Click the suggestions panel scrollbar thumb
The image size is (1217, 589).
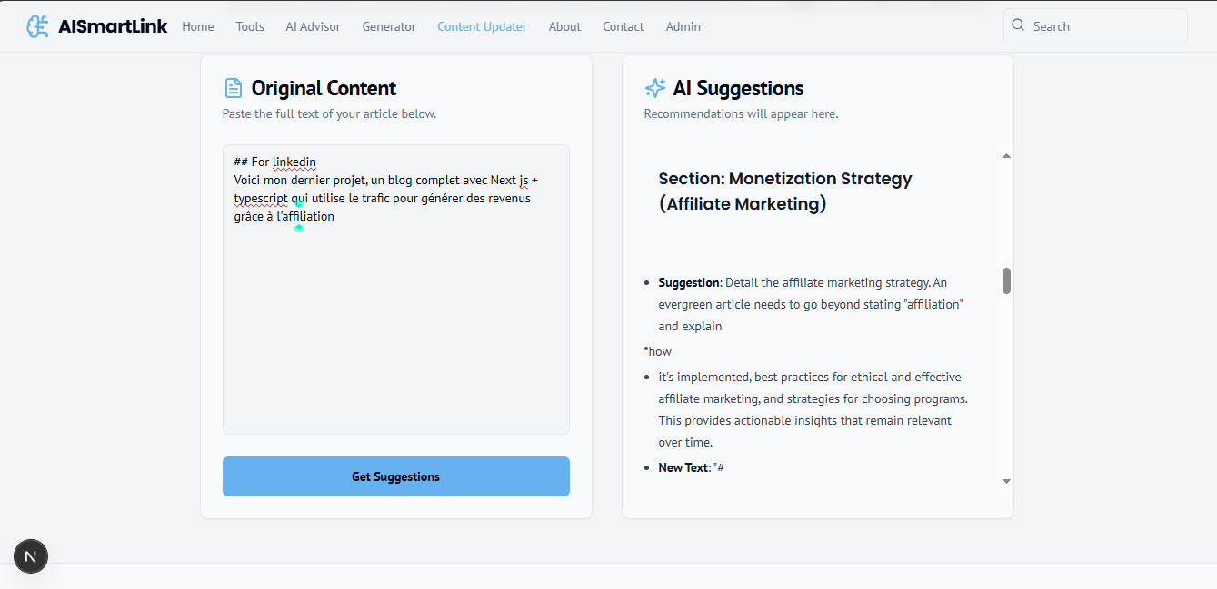pos(1006,280)
